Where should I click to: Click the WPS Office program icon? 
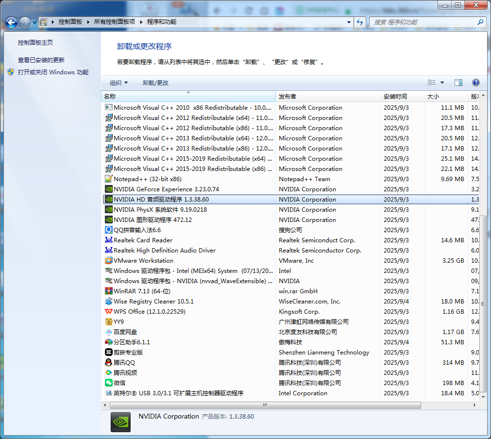click(109, 312)
